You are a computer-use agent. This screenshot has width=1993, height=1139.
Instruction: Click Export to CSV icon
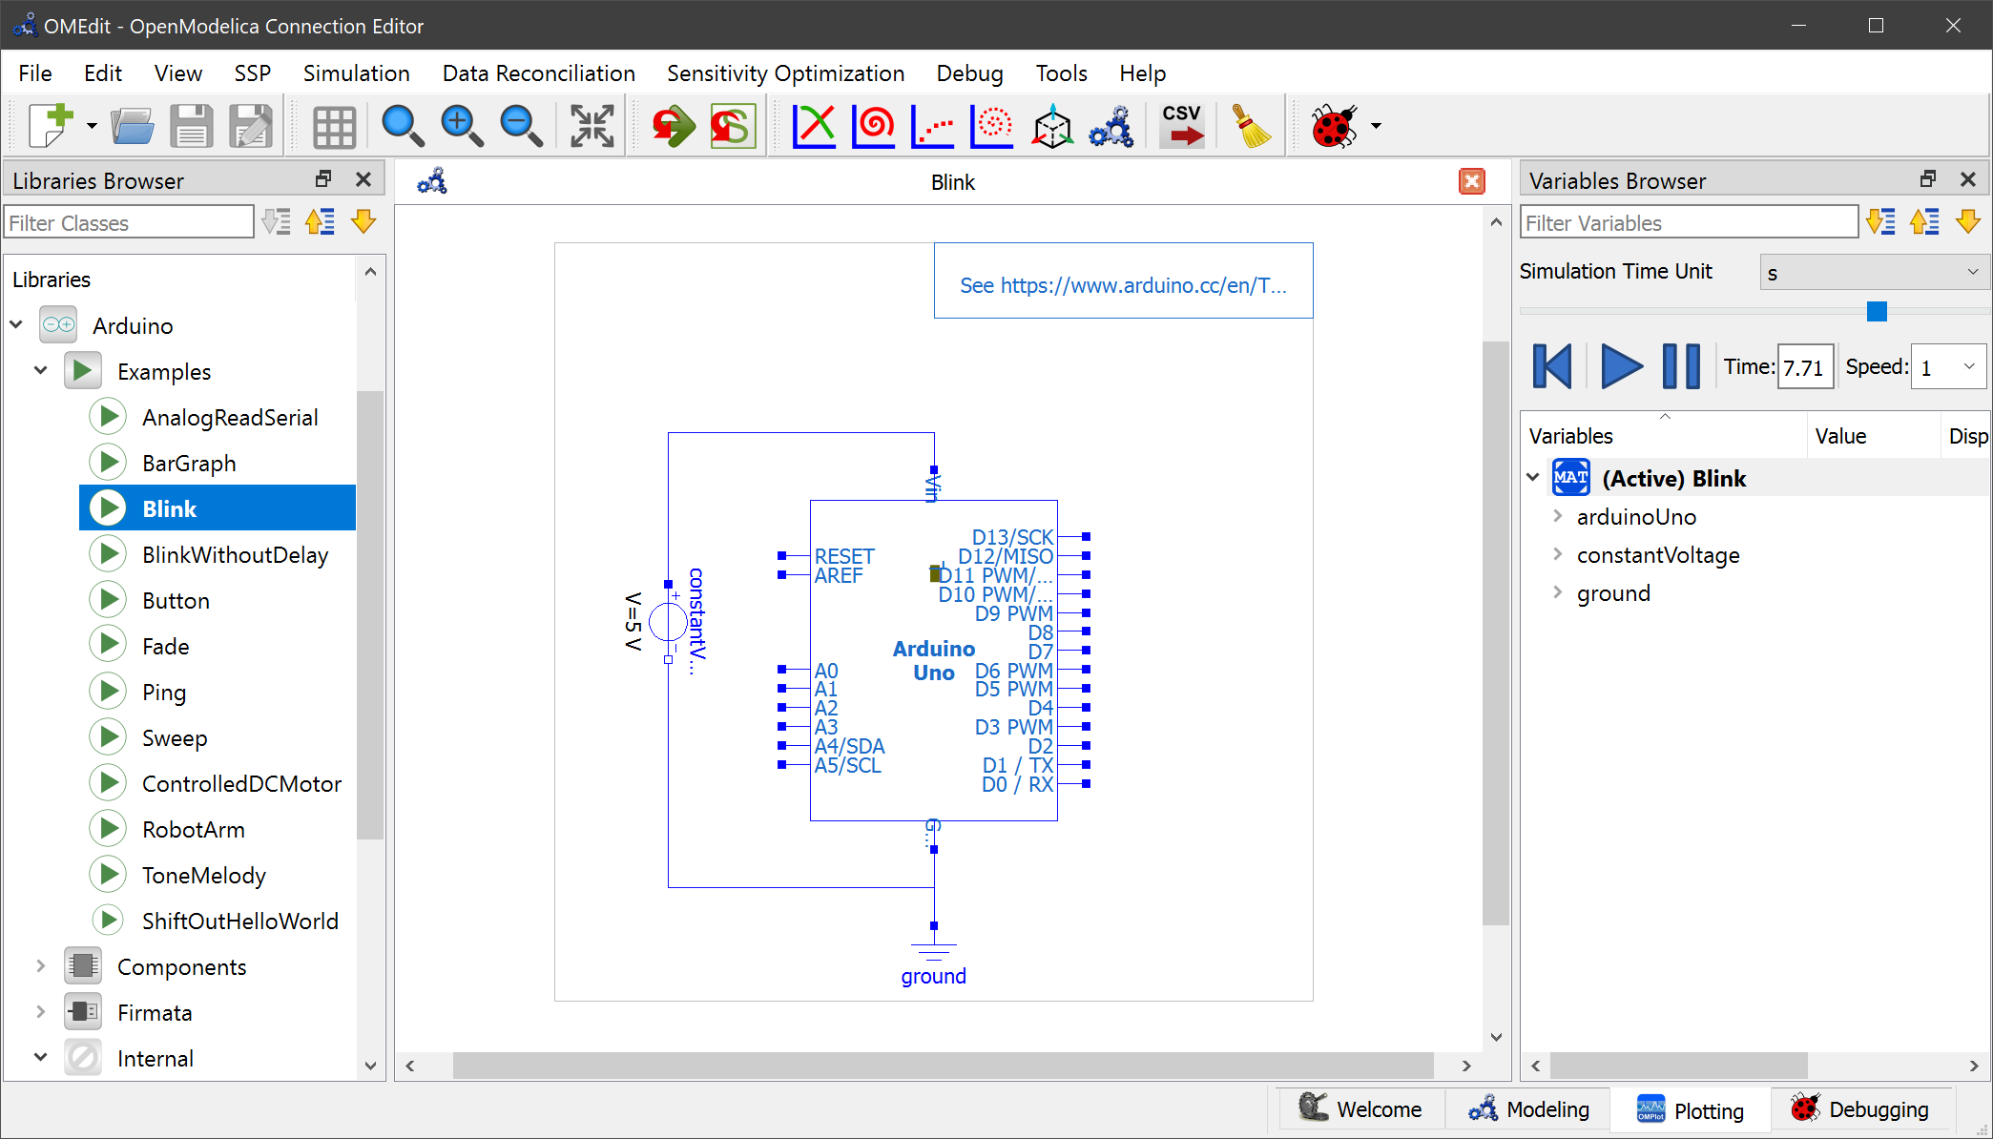point(1182,125)
